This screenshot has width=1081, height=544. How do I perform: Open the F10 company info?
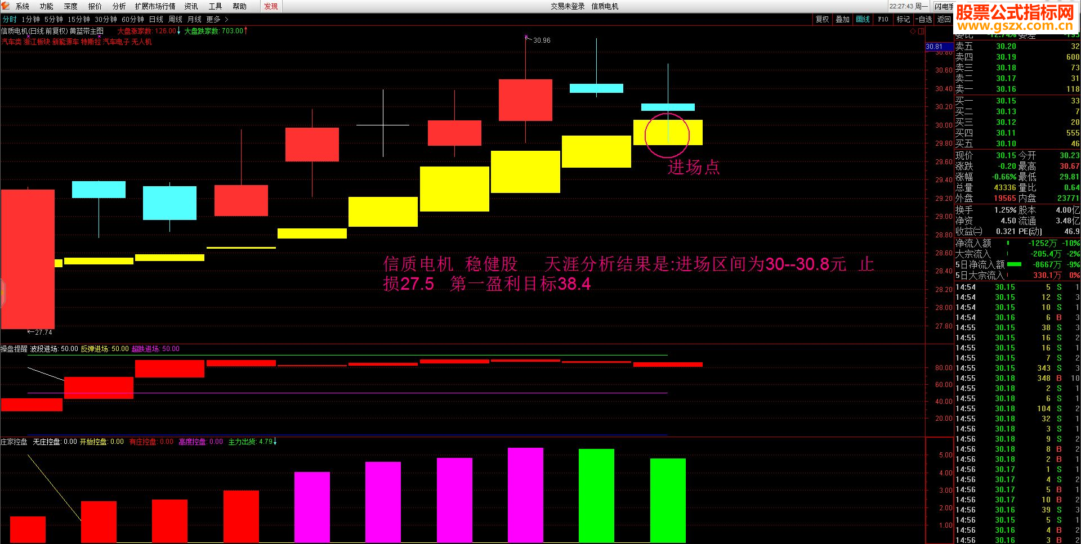[x=883, y=19]
